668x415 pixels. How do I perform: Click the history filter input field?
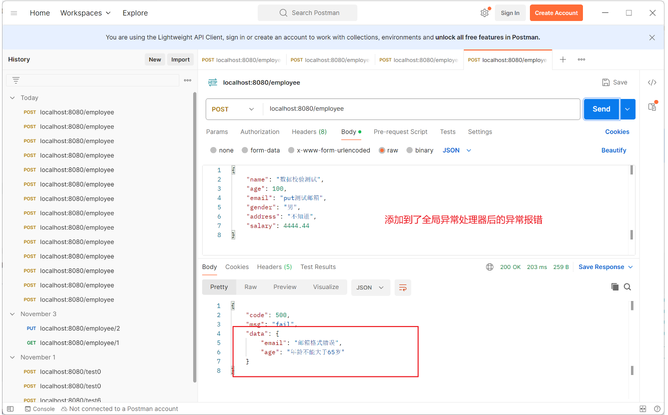tap(93, 80)
